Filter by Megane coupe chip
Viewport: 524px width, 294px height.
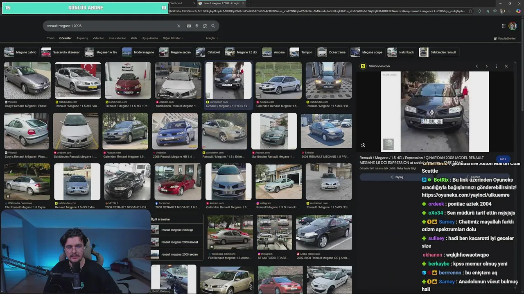pyautogui.click(x=367, y=52)
